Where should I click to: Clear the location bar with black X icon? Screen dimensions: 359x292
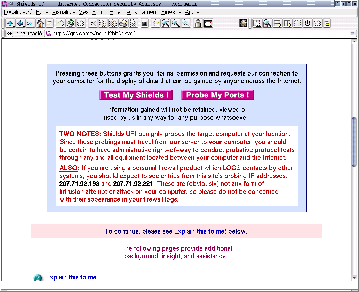pos(9,34)
